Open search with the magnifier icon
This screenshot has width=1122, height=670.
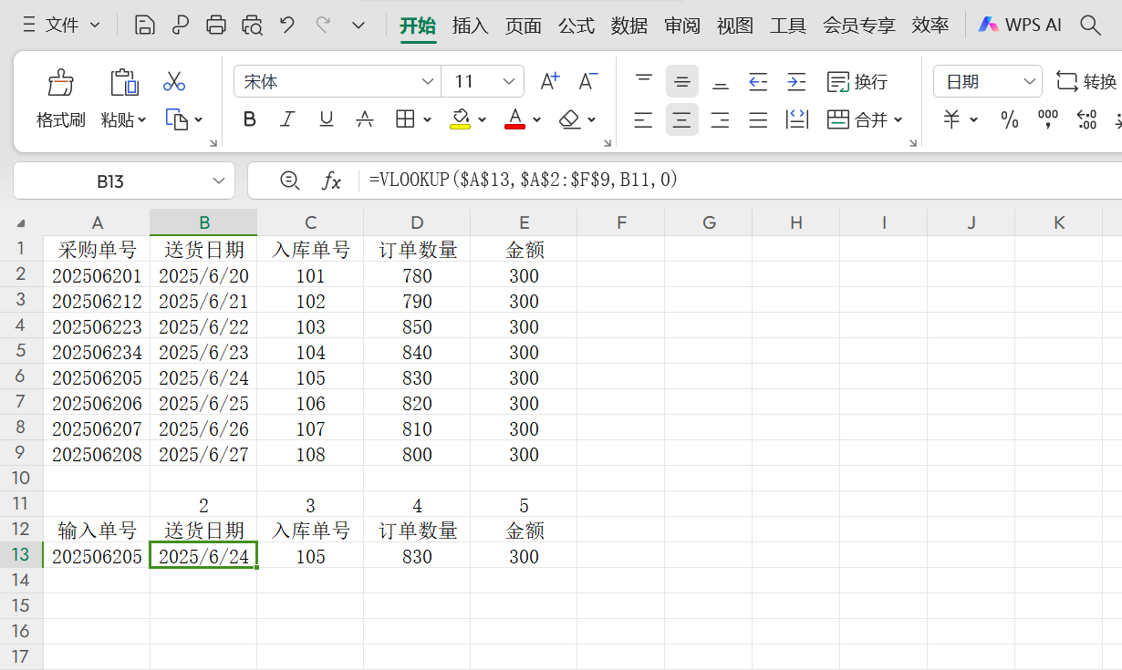[1089, 26]
